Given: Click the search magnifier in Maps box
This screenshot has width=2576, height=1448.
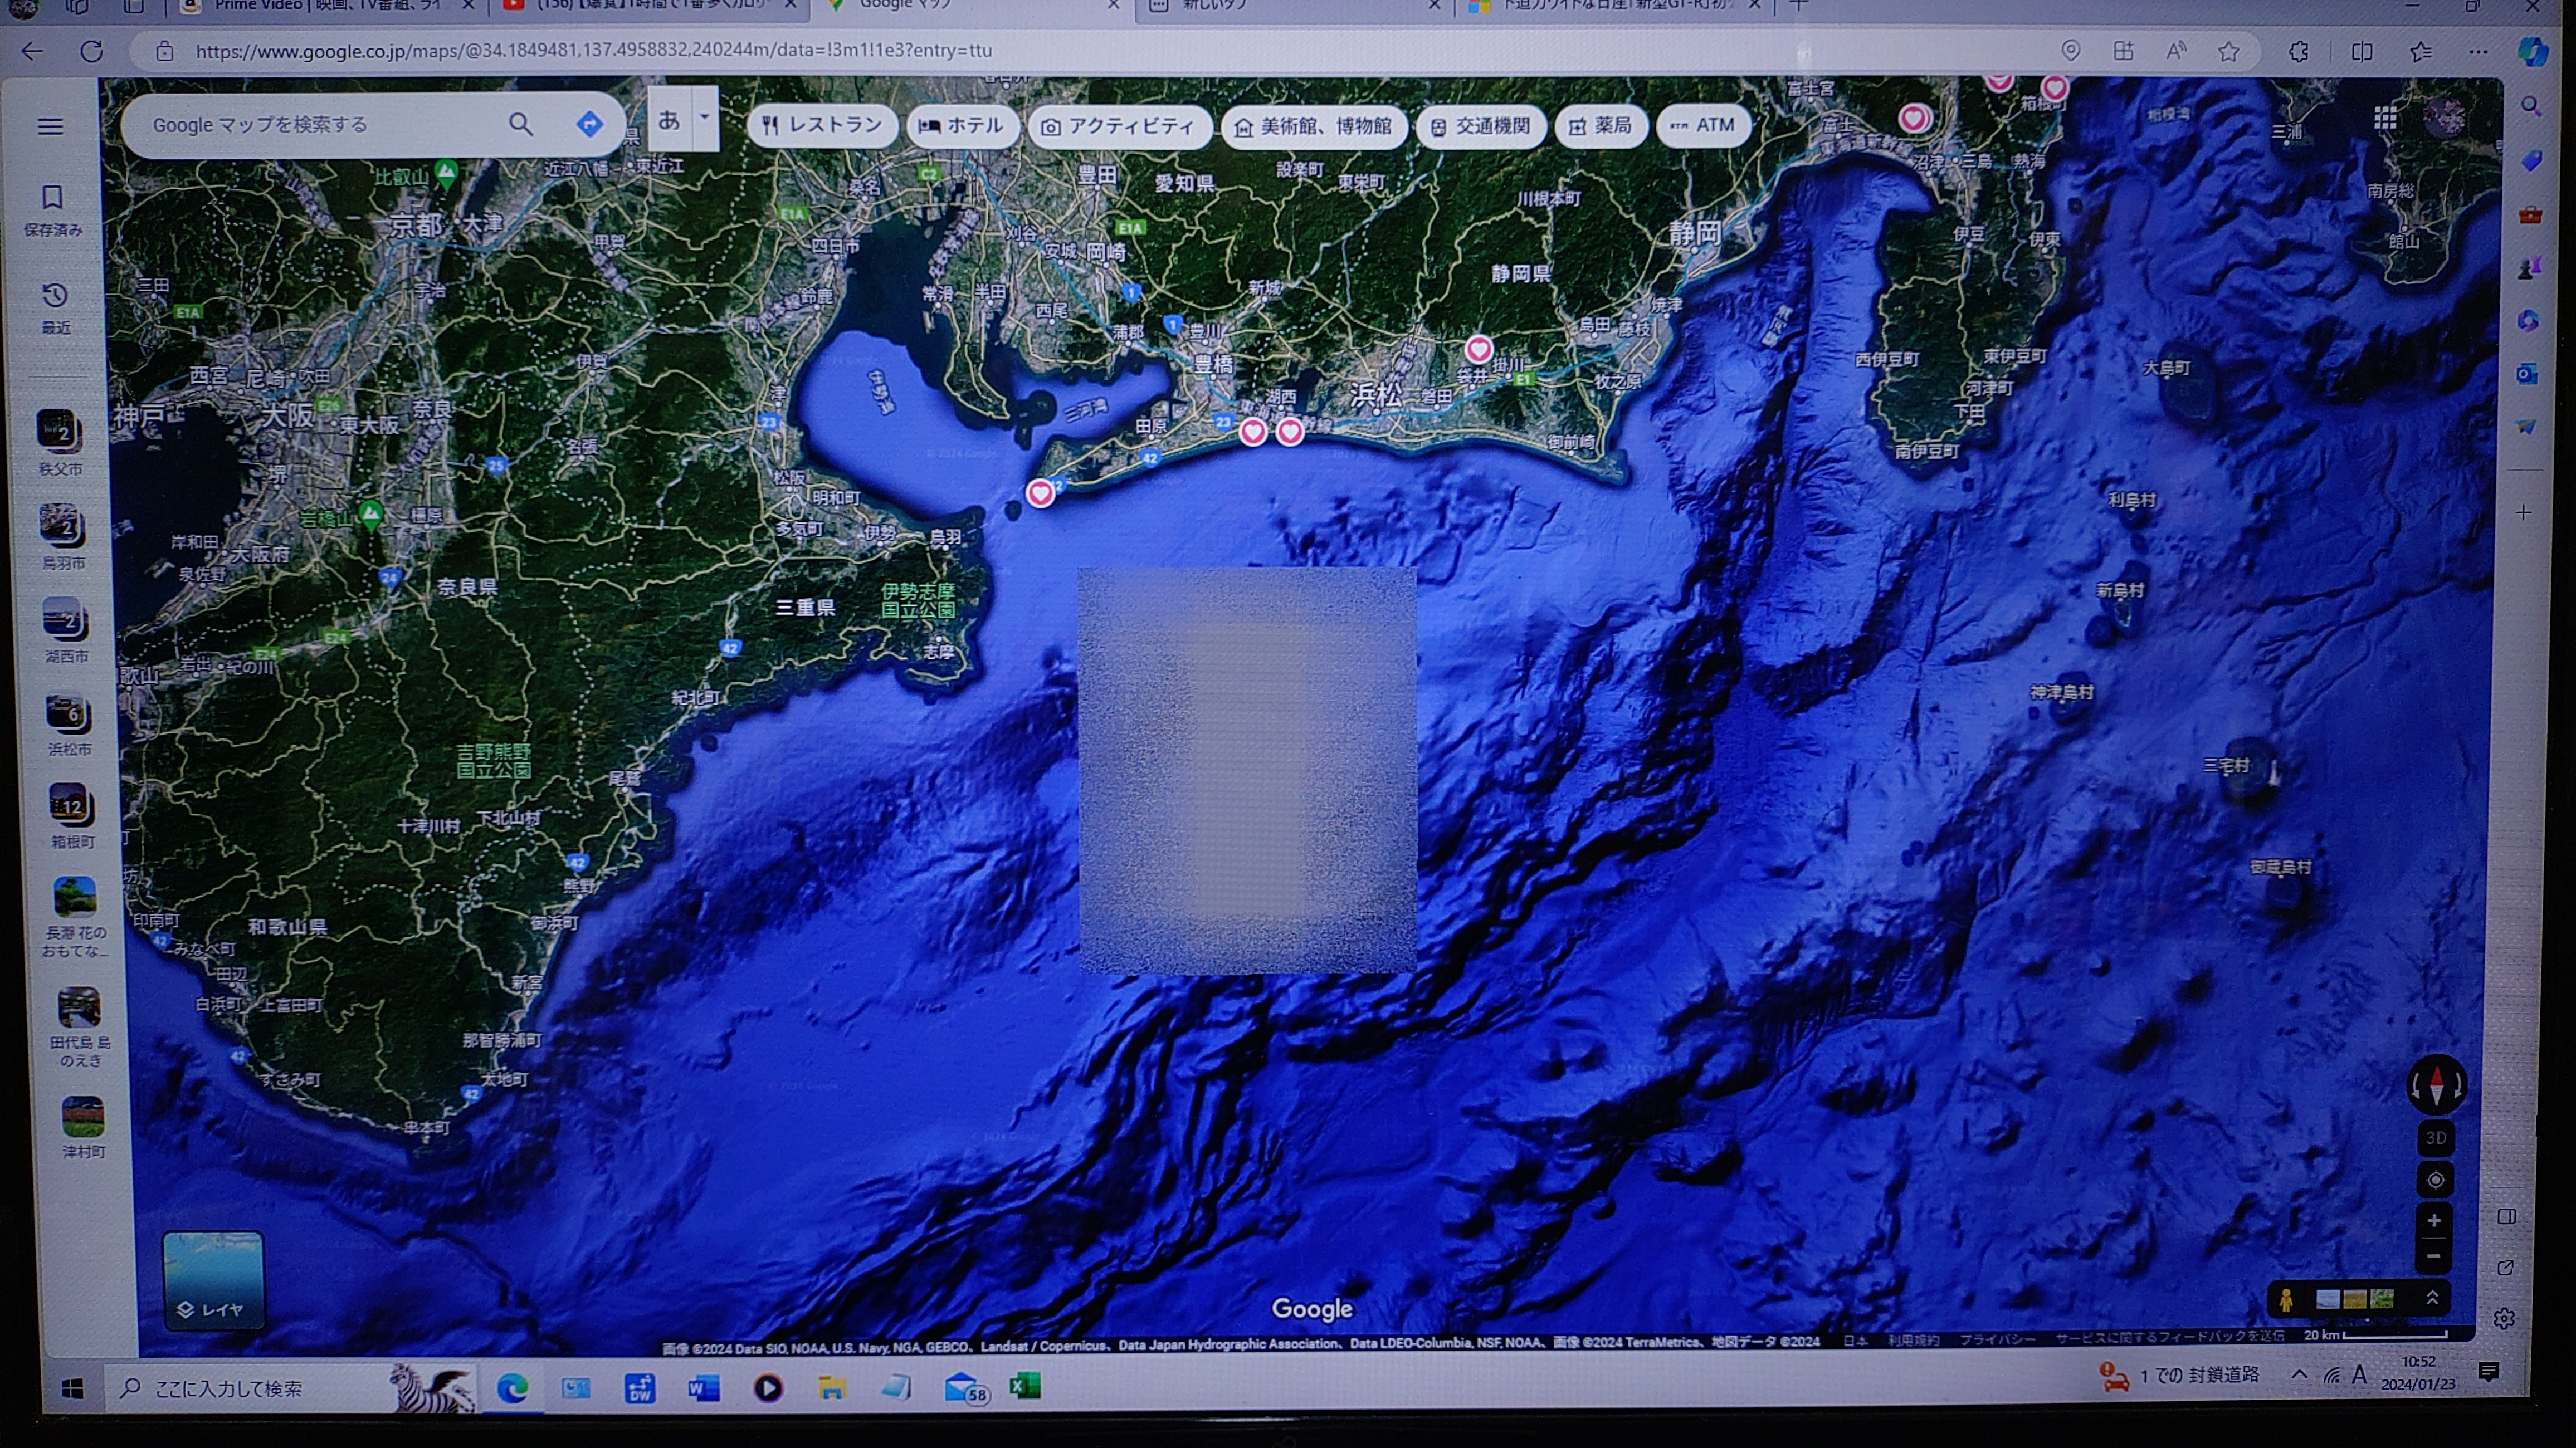Looking at the screenshot, I should pos(520,124).
